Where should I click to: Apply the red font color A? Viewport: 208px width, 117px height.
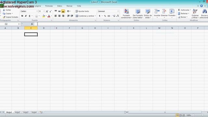pyautogui.click(x=49, y=16)
